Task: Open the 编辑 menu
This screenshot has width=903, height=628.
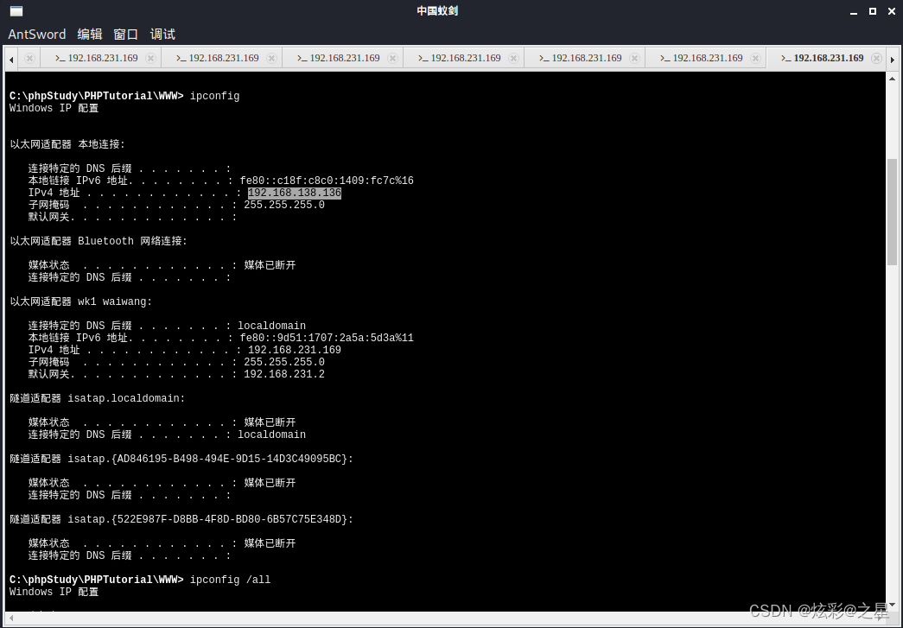Action: point(90,35)
